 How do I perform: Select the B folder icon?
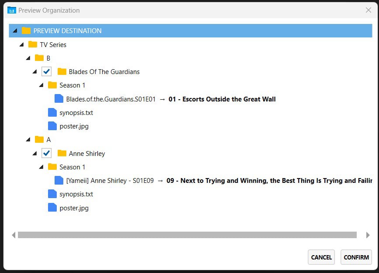pyautogui.click(x=39, y=58)
